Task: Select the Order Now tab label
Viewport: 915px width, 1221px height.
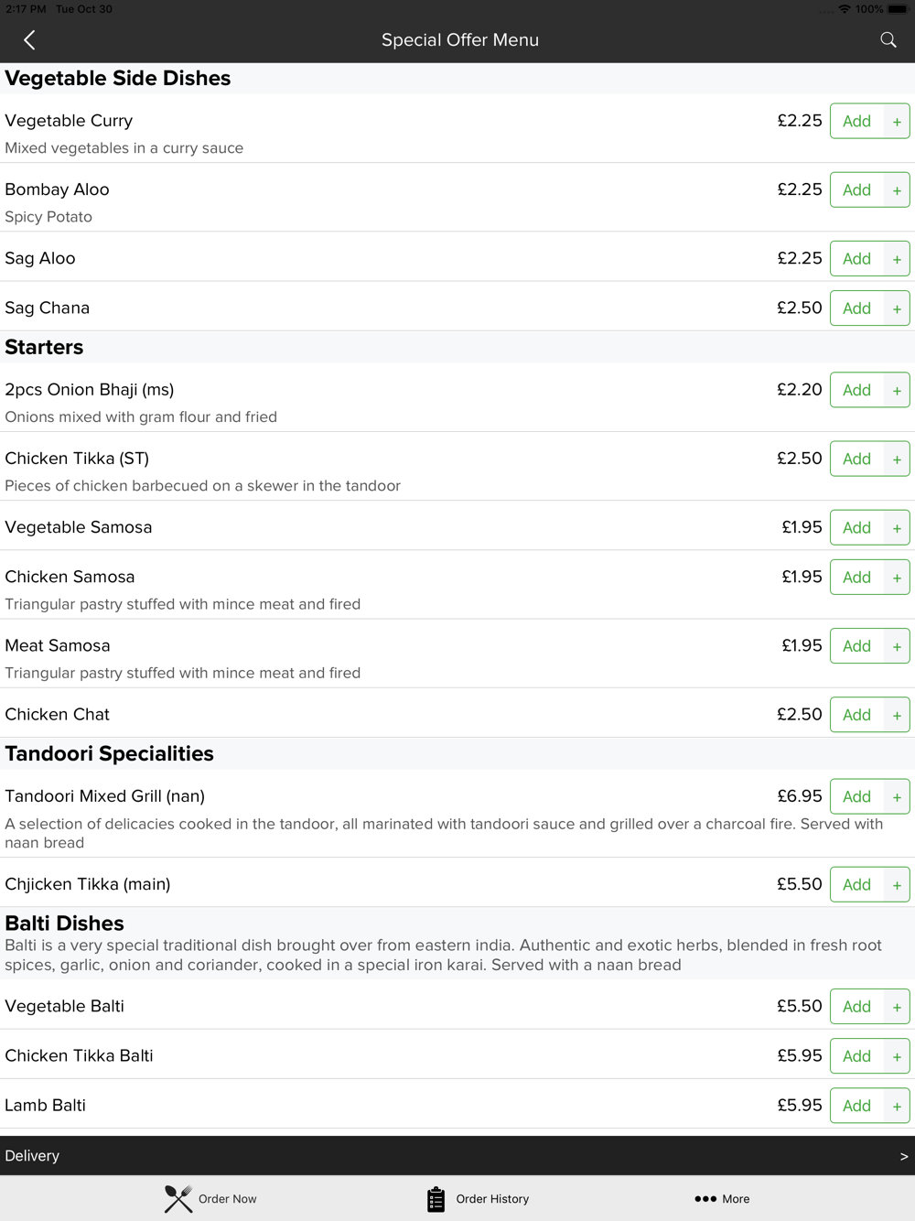Action: 228,1199
